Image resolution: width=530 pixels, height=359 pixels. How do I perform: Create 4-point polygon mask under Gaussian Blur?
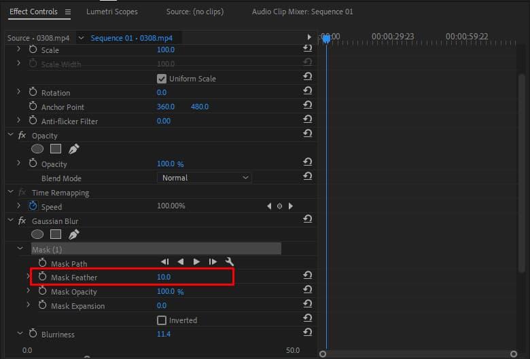coord(56,234)
